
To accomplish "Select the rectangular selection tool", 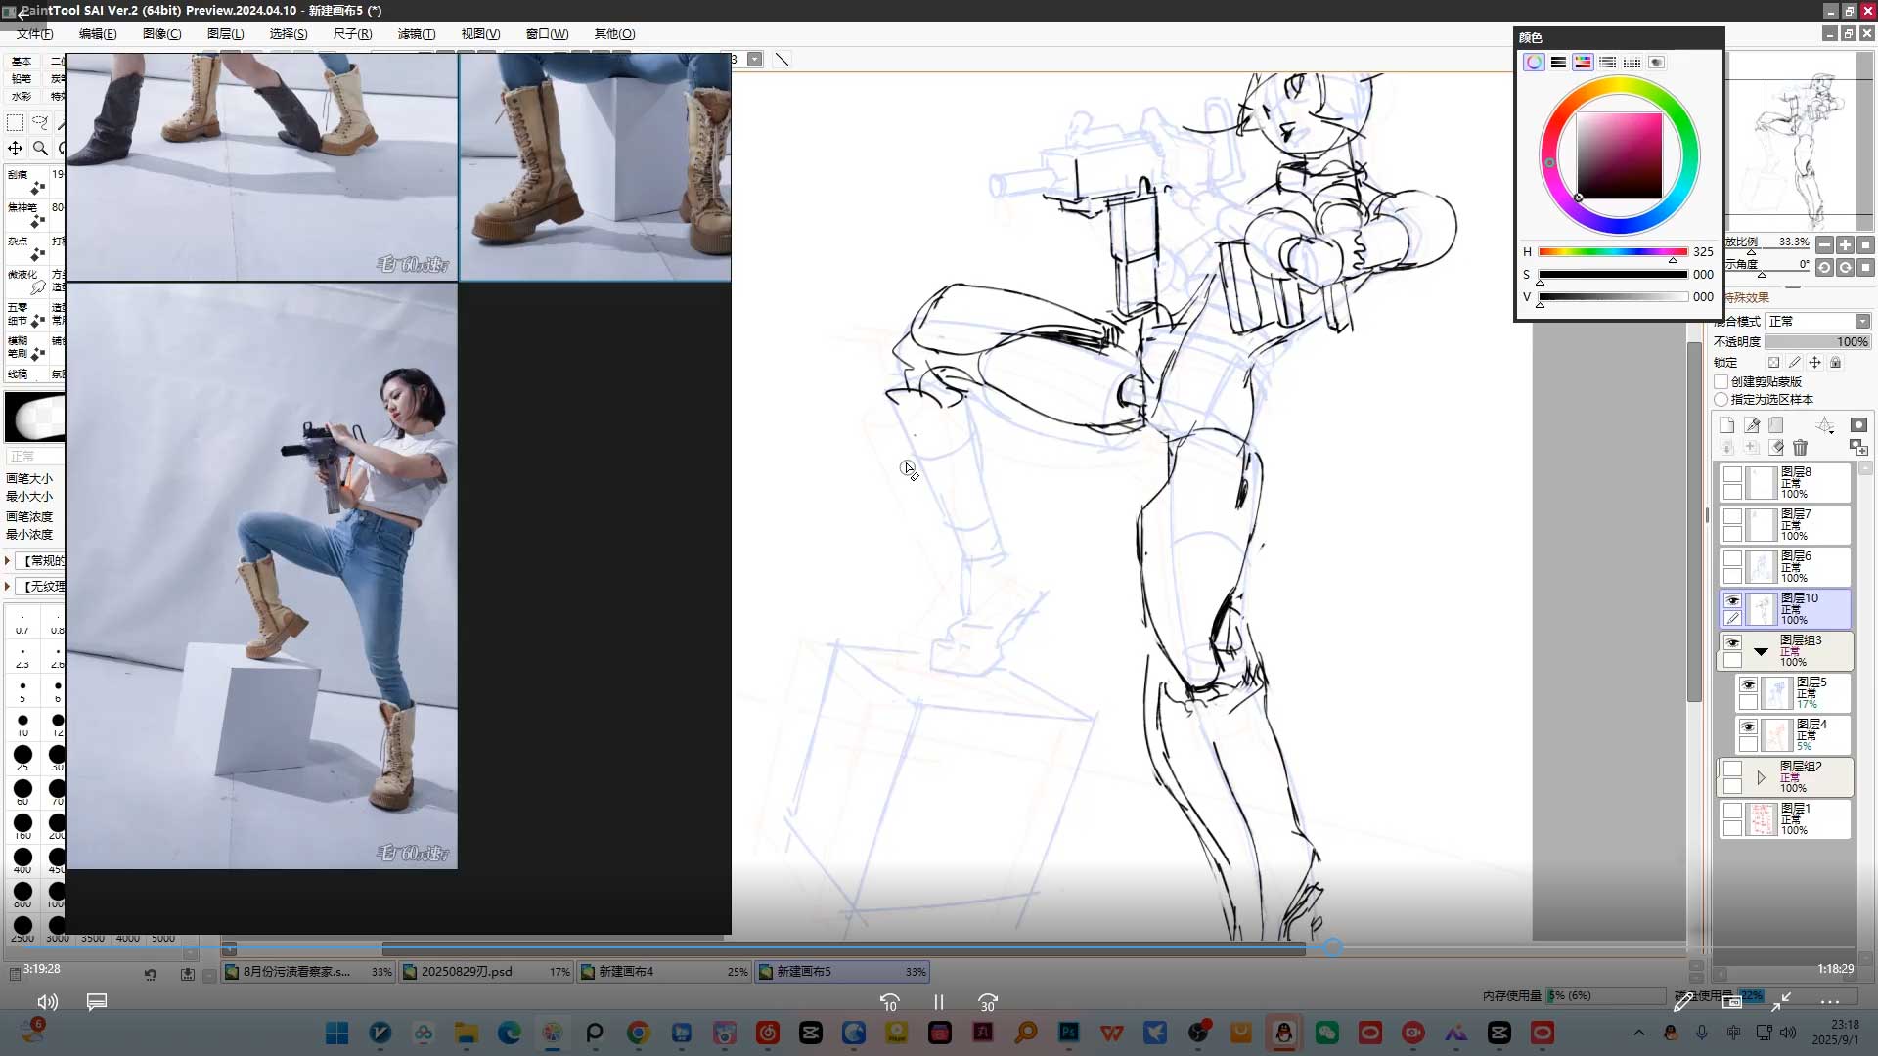I will pyautogui.click(x=16, y=123).
